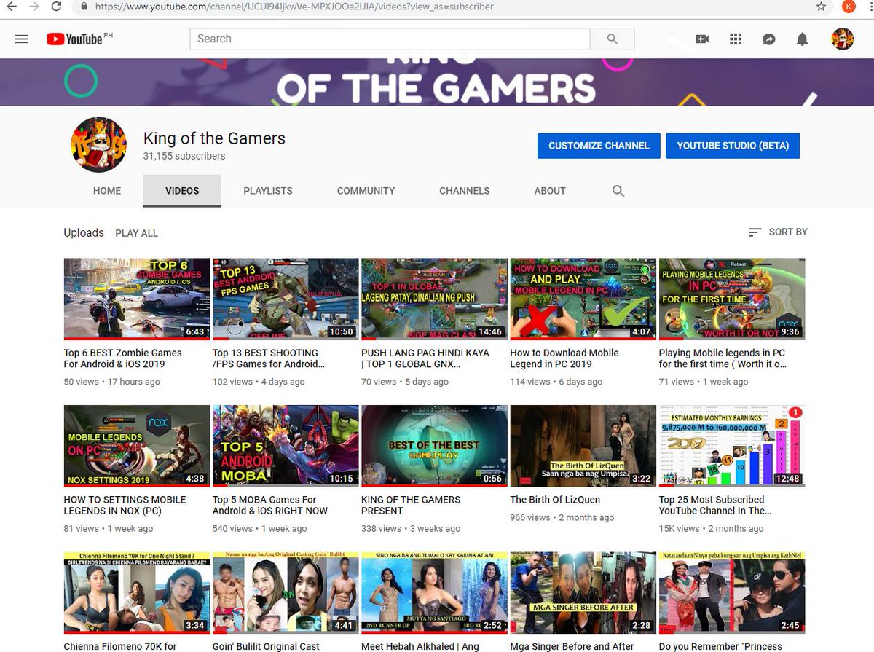874x652 pixels.
Task: Open the Top 25 Most Subscribed thumbnail
Action: point(732,447)
